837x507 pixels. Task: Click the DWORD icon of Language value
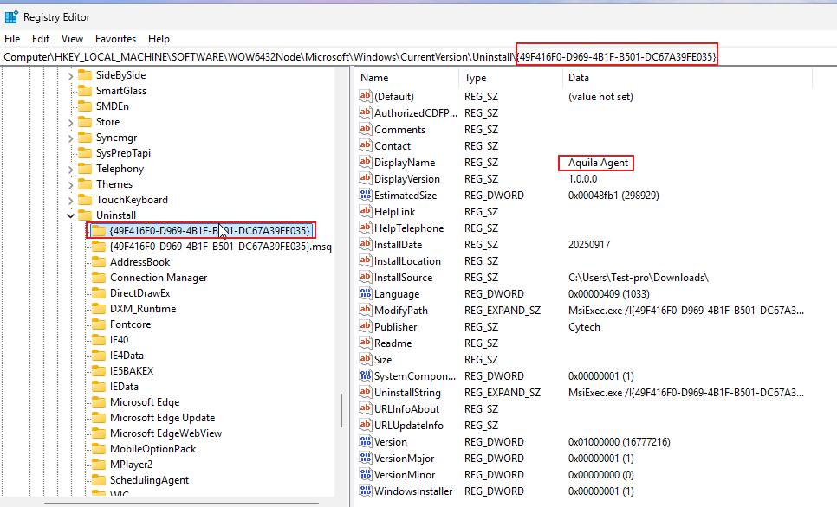click(x=366, y=294)
